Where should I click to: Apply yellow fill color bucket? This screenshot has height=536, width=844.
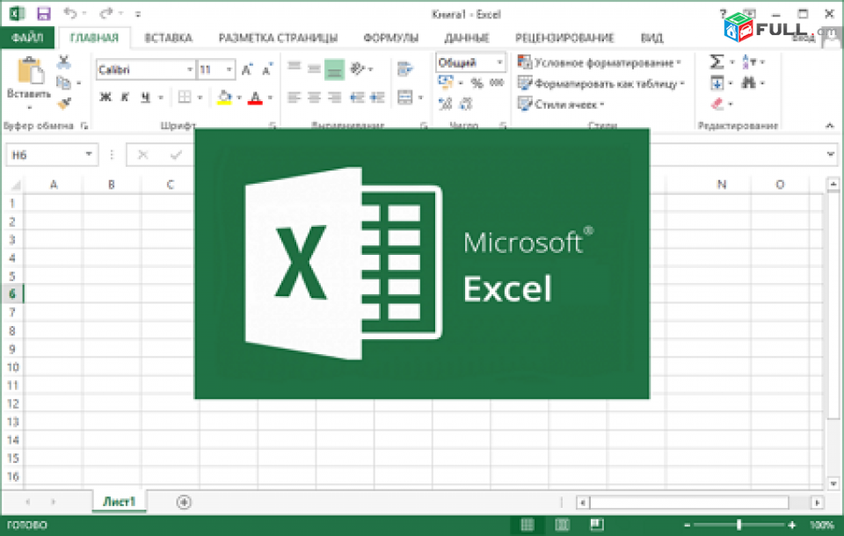click(224, 98)
